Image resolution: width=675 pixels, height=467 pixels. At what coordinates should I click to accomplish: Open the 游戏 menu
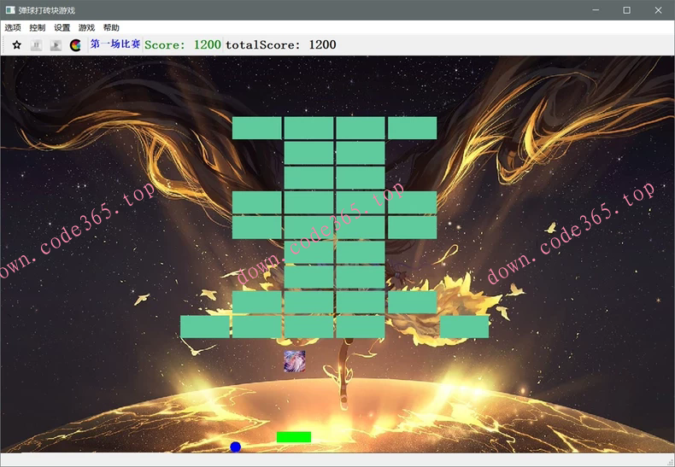point(86,27)
